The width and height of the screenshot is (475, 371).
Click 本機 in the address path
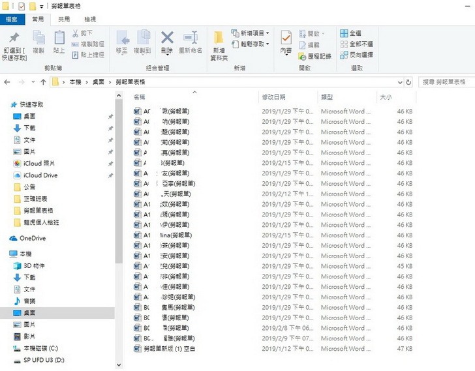76,82
